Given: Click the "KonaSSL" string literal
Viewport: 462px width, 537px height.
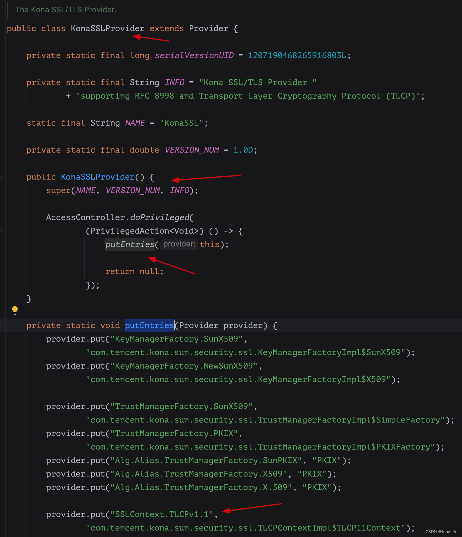Looking at the screenshot, I should [x=181, y=123].
